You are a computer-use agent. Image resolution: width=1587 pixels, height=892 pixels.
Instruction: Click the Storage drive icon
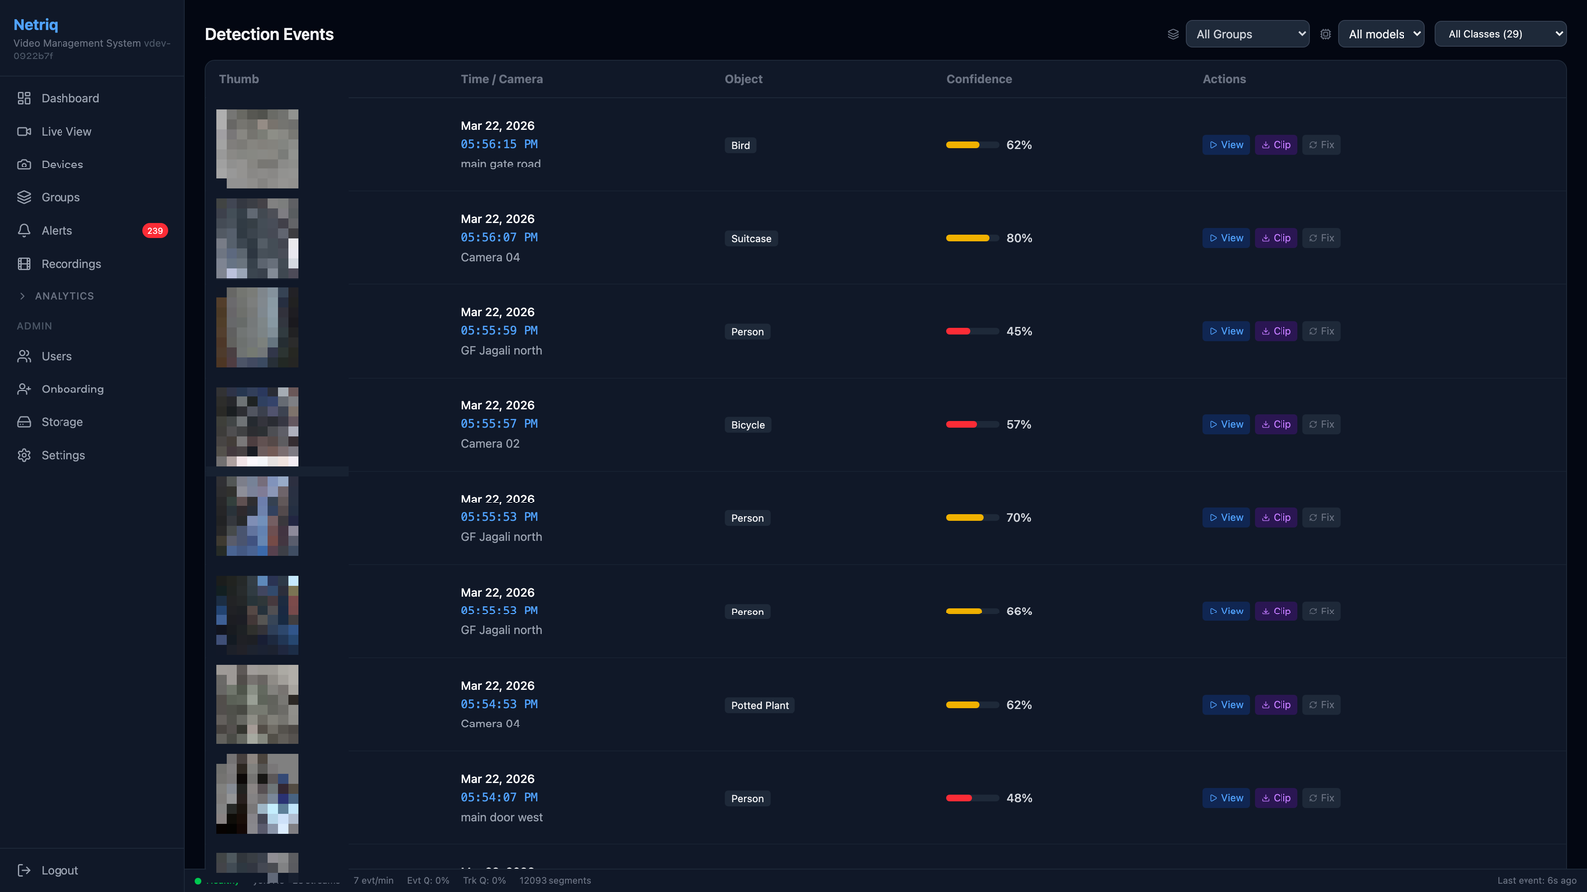pos(24,422)
